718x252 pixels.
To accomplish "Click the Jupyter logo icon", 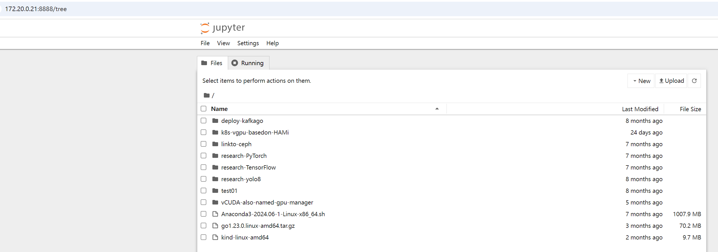I will [205, 28].
